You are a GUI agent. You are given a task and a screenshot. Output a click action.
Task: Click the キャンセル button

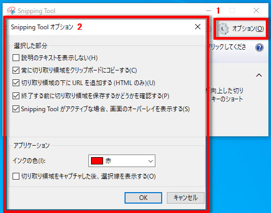coord(186,198)
